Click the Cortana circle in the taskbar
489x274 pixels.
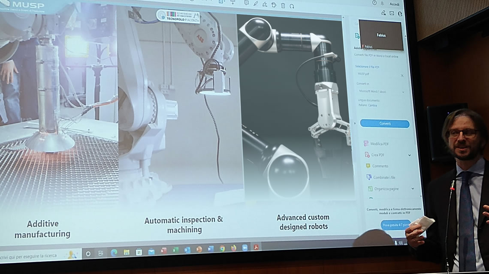[x=88, y=254]
